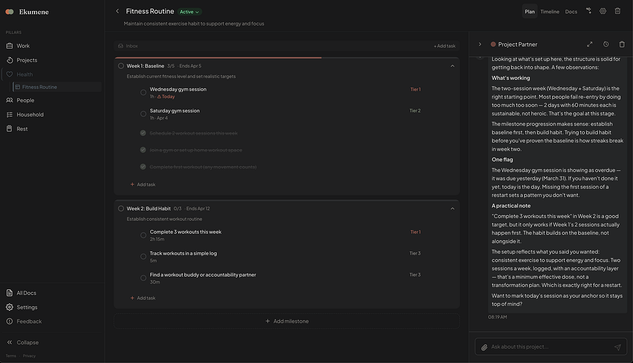Click Tier 2 label on Saturday gym session

(415, 111)
